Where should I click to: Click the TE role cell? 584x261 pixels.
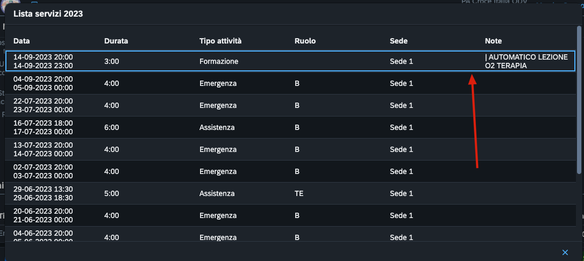299,194
